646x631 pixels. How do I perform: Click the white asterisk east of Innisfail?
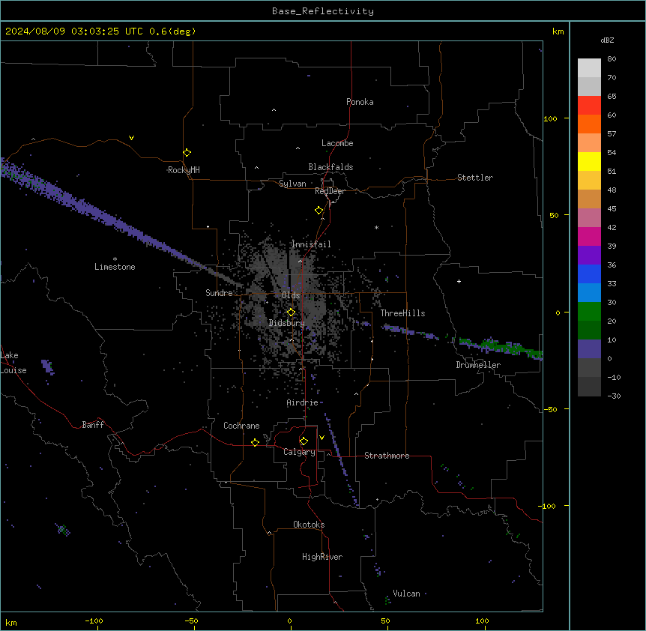tap(376, 227)
